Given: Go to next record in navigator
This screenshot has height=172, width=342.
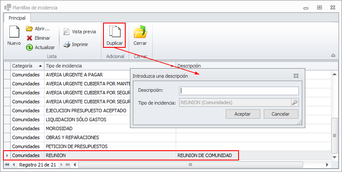Looking at the screenshot, I should tap(61, 165).
